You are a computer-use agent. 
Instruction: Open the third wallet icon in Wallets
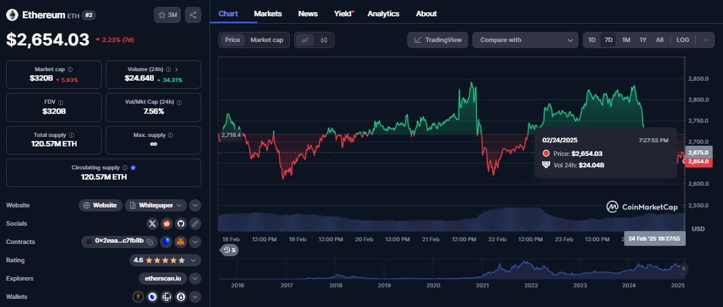click(167, 297)
